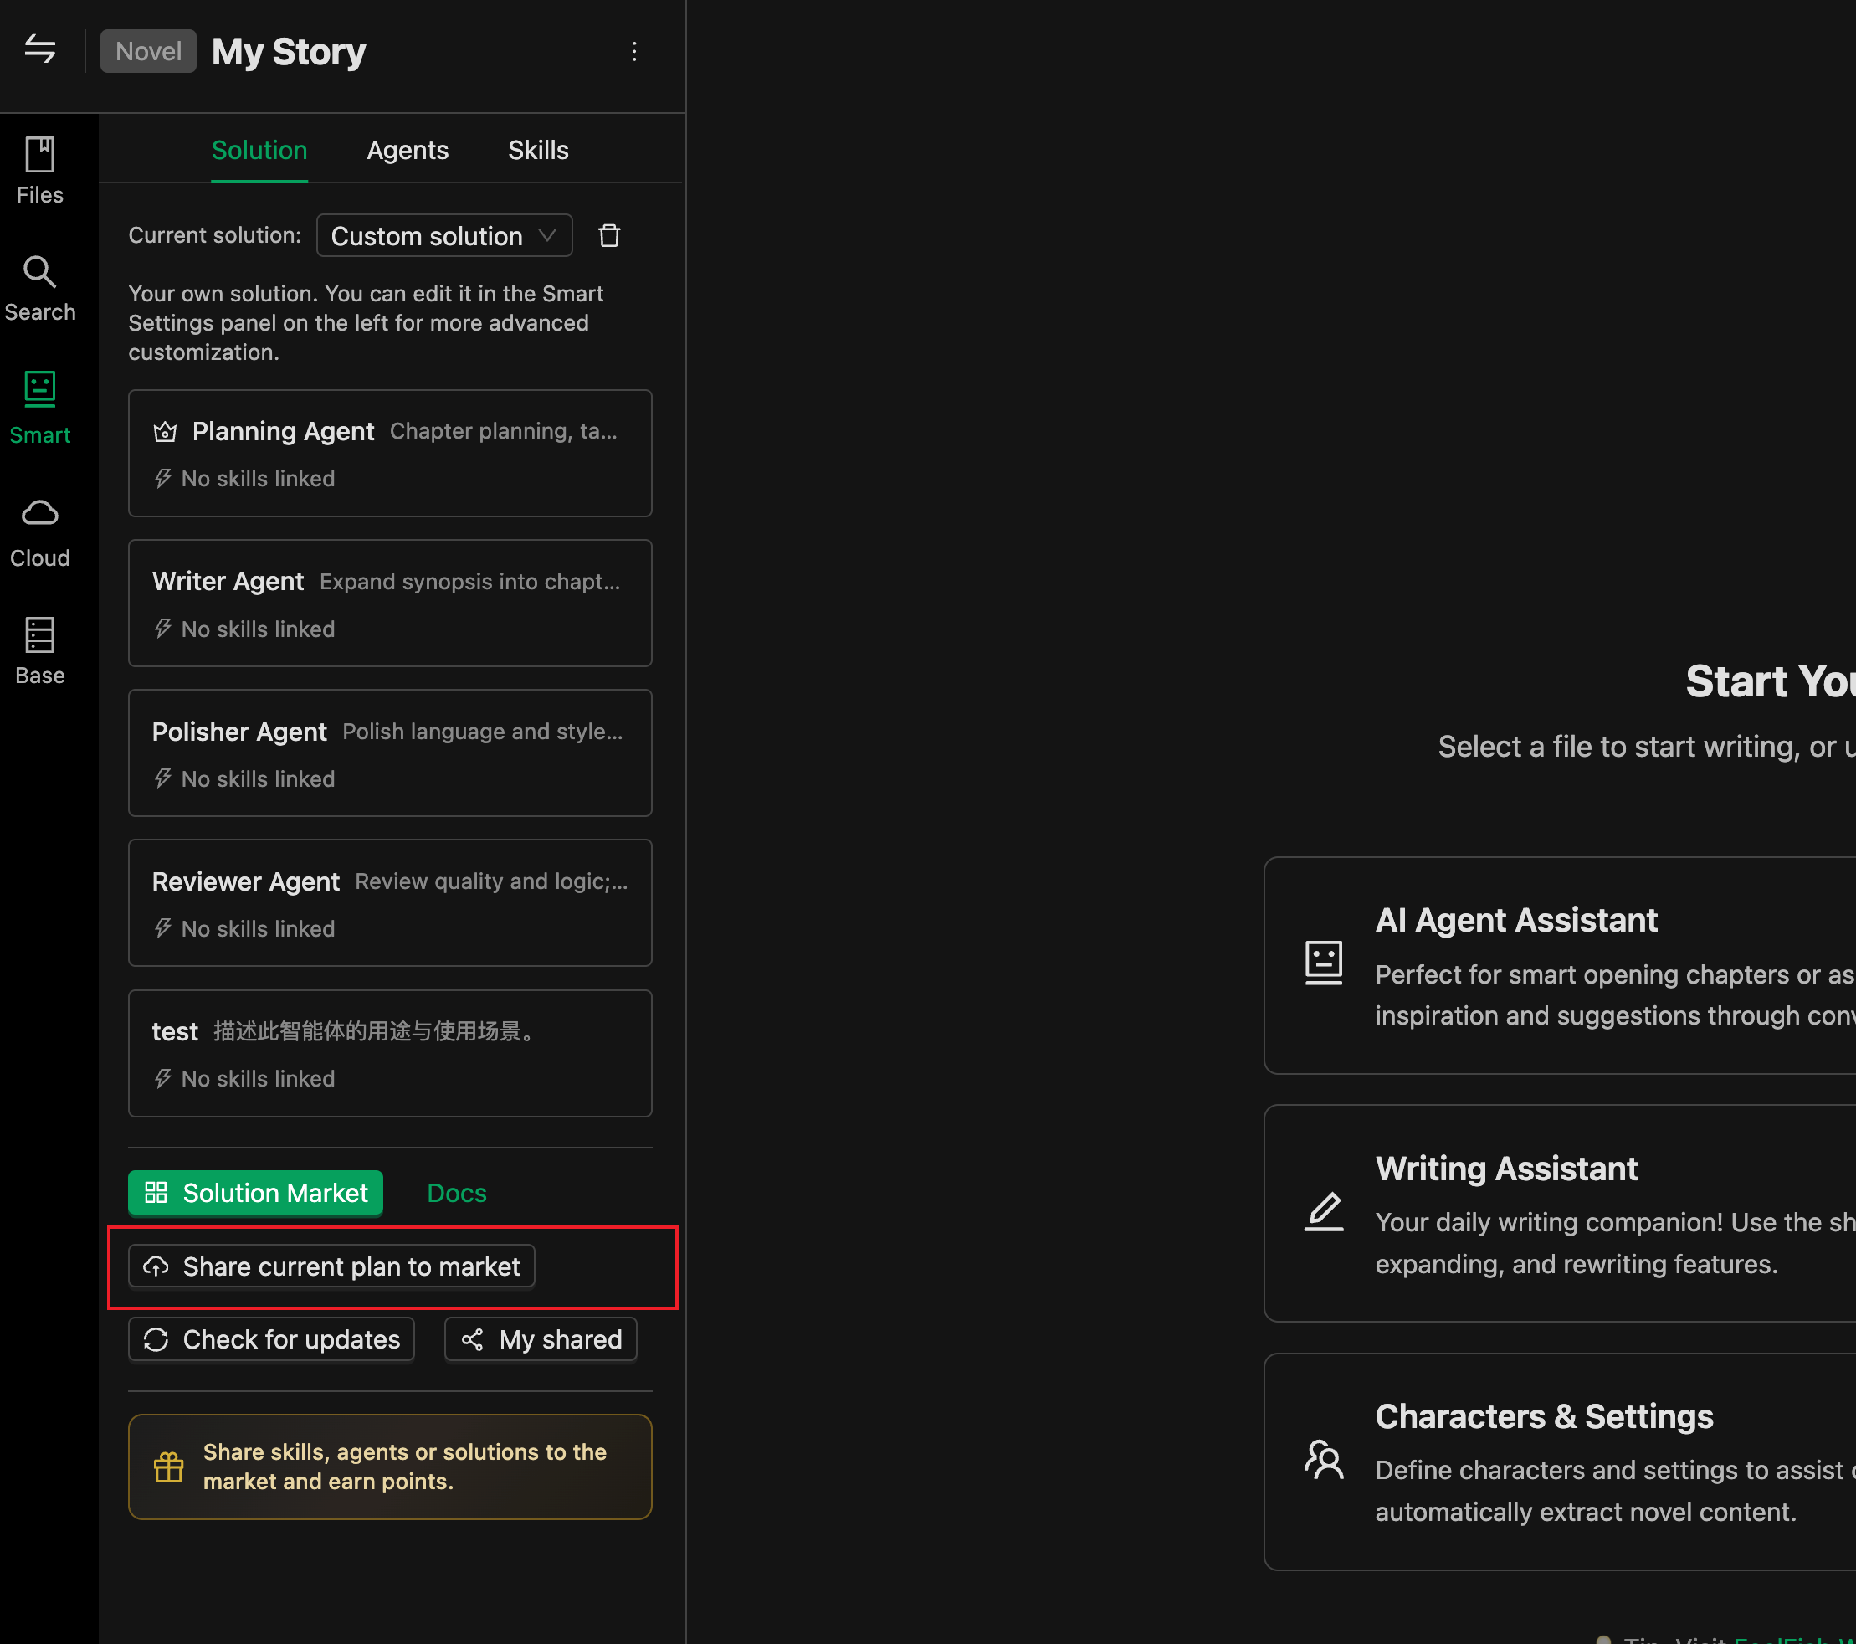The width and height of the screenshot is (1856, 1644).
Task: Click Check for updates button
Action: [x=271, y=1339]
